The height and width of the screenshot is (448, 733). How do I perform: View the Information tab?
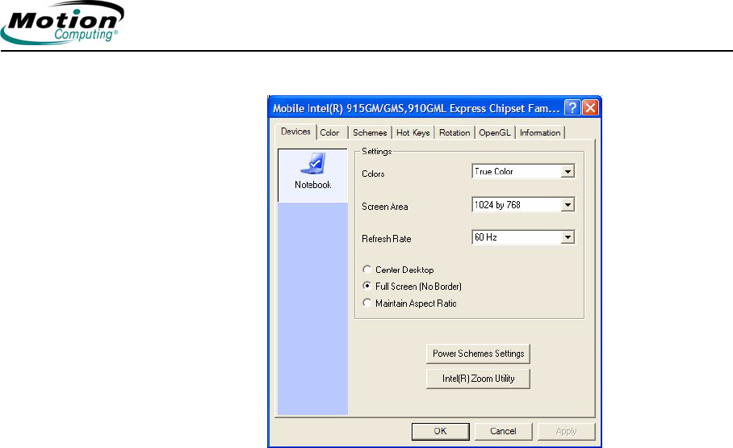[x=540, y=133]
